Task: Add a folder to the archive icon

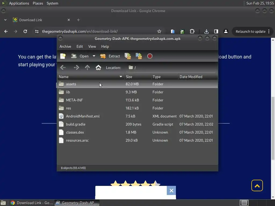Action: coord(139,56)
